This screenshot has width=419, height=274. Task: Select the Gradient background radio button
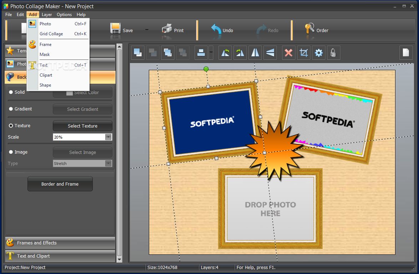(11, 109)
